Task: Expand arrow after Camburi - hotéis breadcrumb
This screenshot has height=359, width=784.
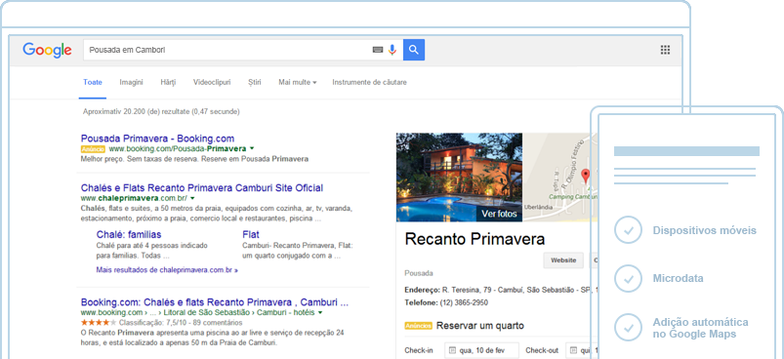Action: [320, 312]
